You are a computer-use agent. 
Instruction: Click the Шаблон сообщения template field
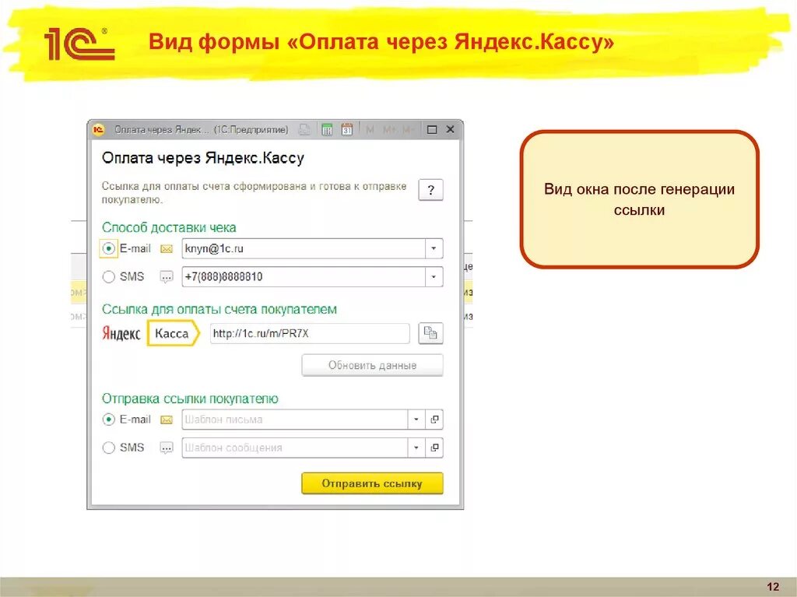click(295, 448)
